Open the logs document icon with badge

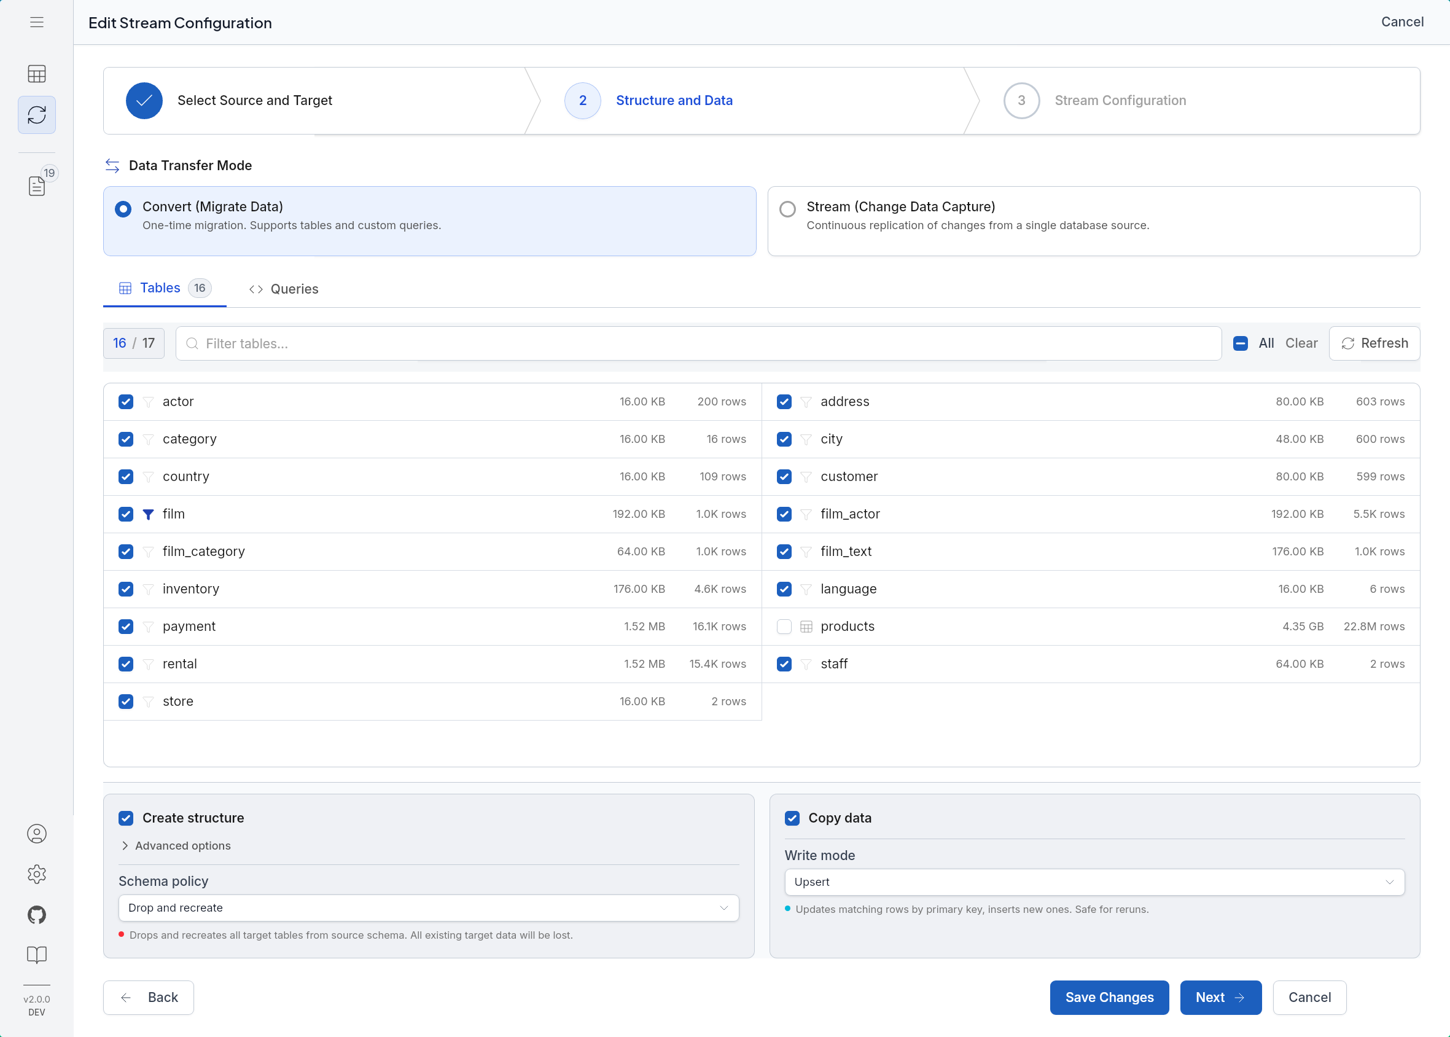pos(36,186)
